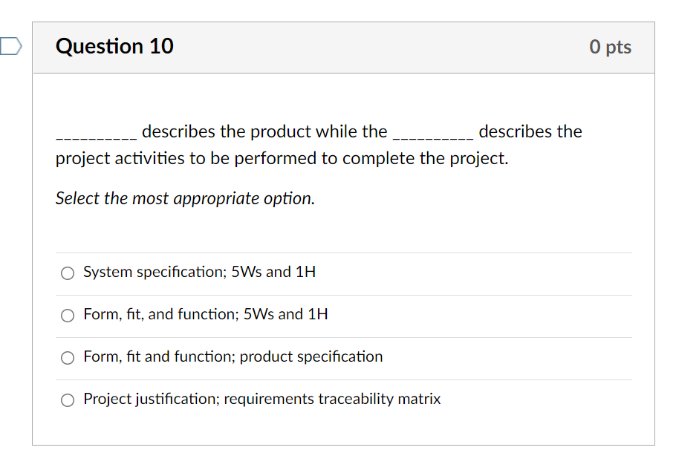Select 'Form, fit and function; product specification'
This screenshot has height=453, width=676.
(x=67, y=358)
